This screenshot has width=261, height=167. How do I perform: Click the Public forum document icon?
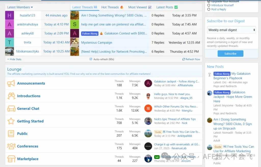[11, 134]
